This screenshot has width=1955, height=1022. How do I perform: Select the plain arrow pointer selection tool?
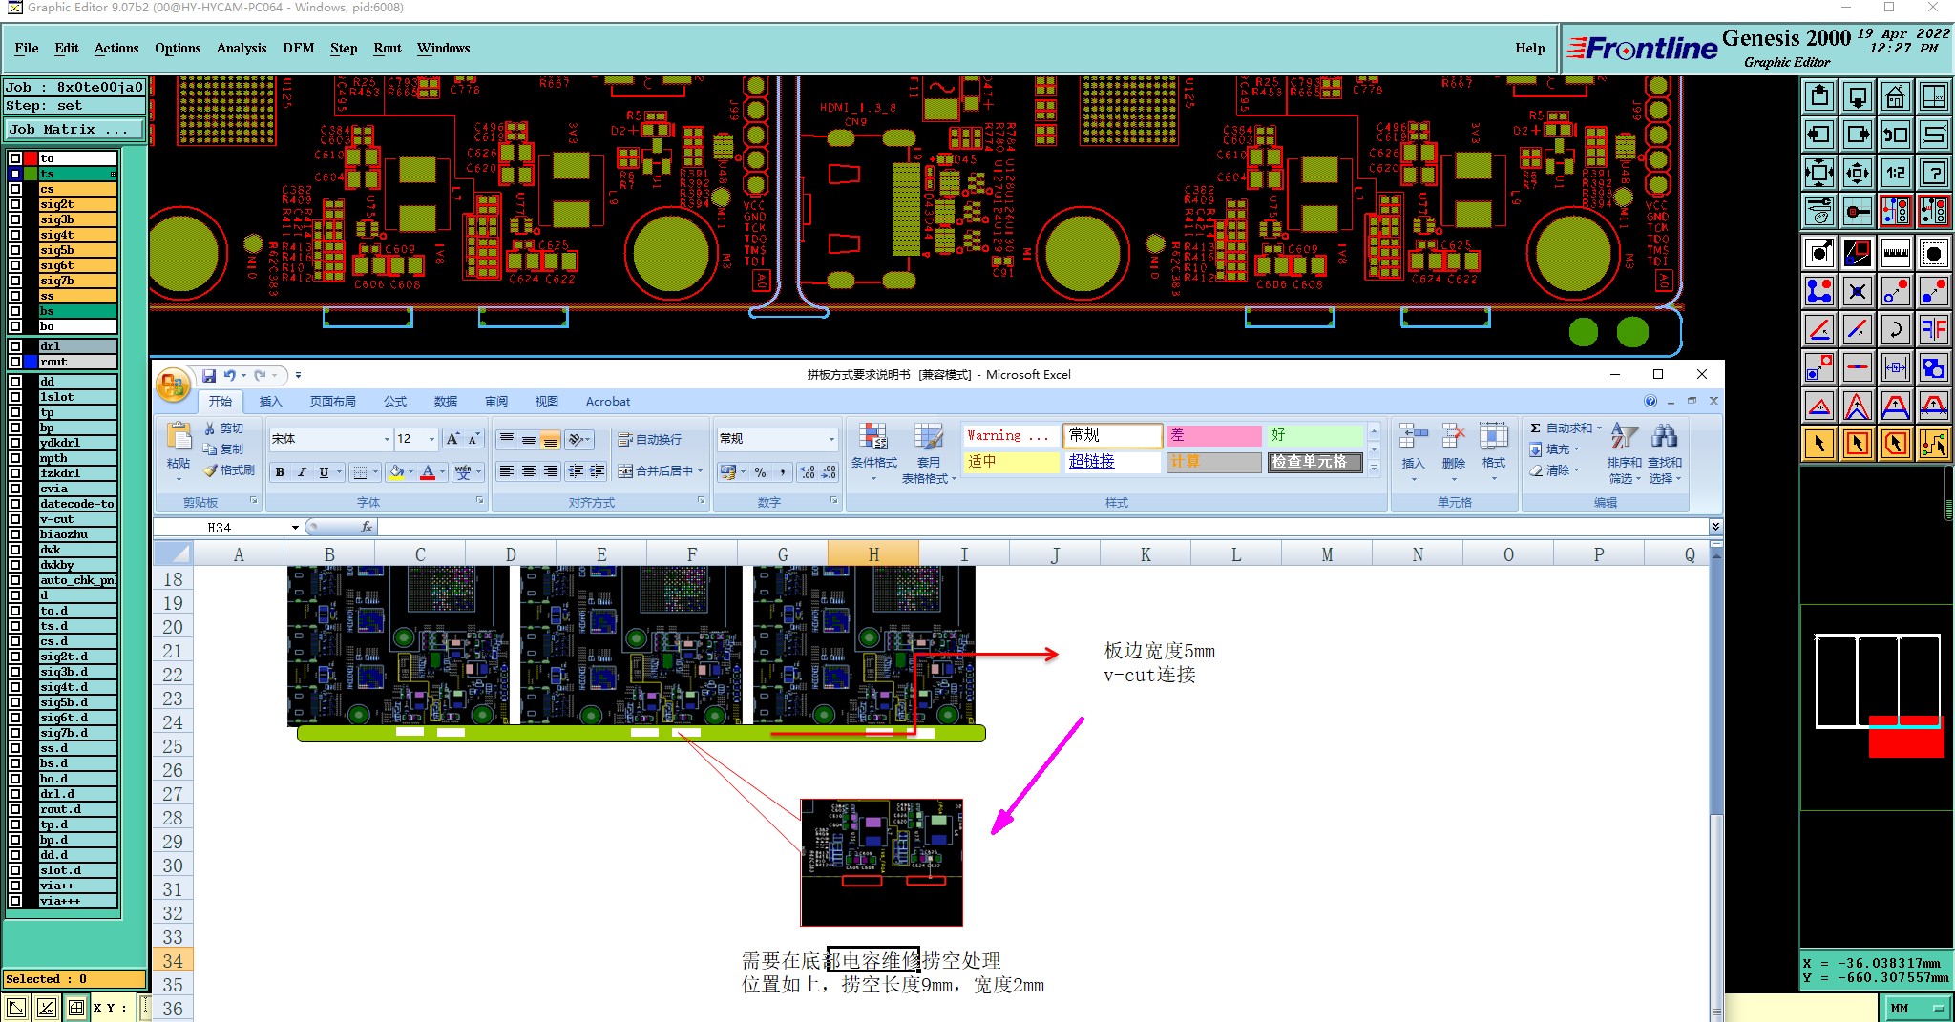(x=1819, y=444)
